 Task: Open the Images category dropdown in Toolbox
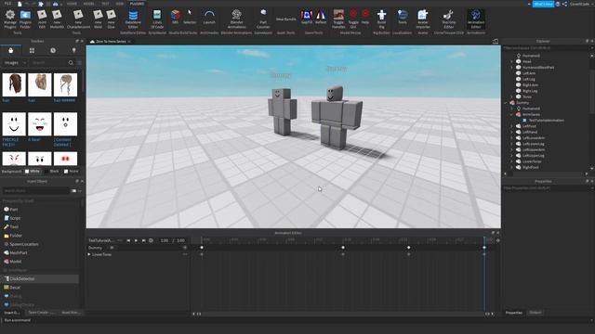tap(15, 62)
